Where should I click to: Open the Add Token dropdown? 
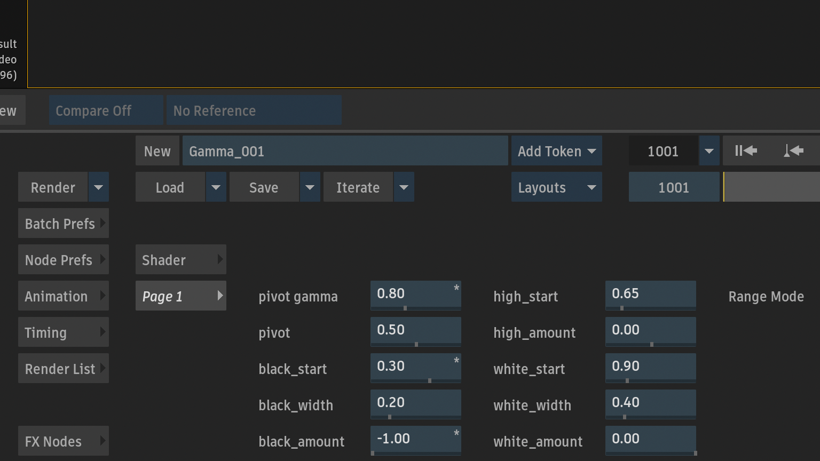[557, 151]
